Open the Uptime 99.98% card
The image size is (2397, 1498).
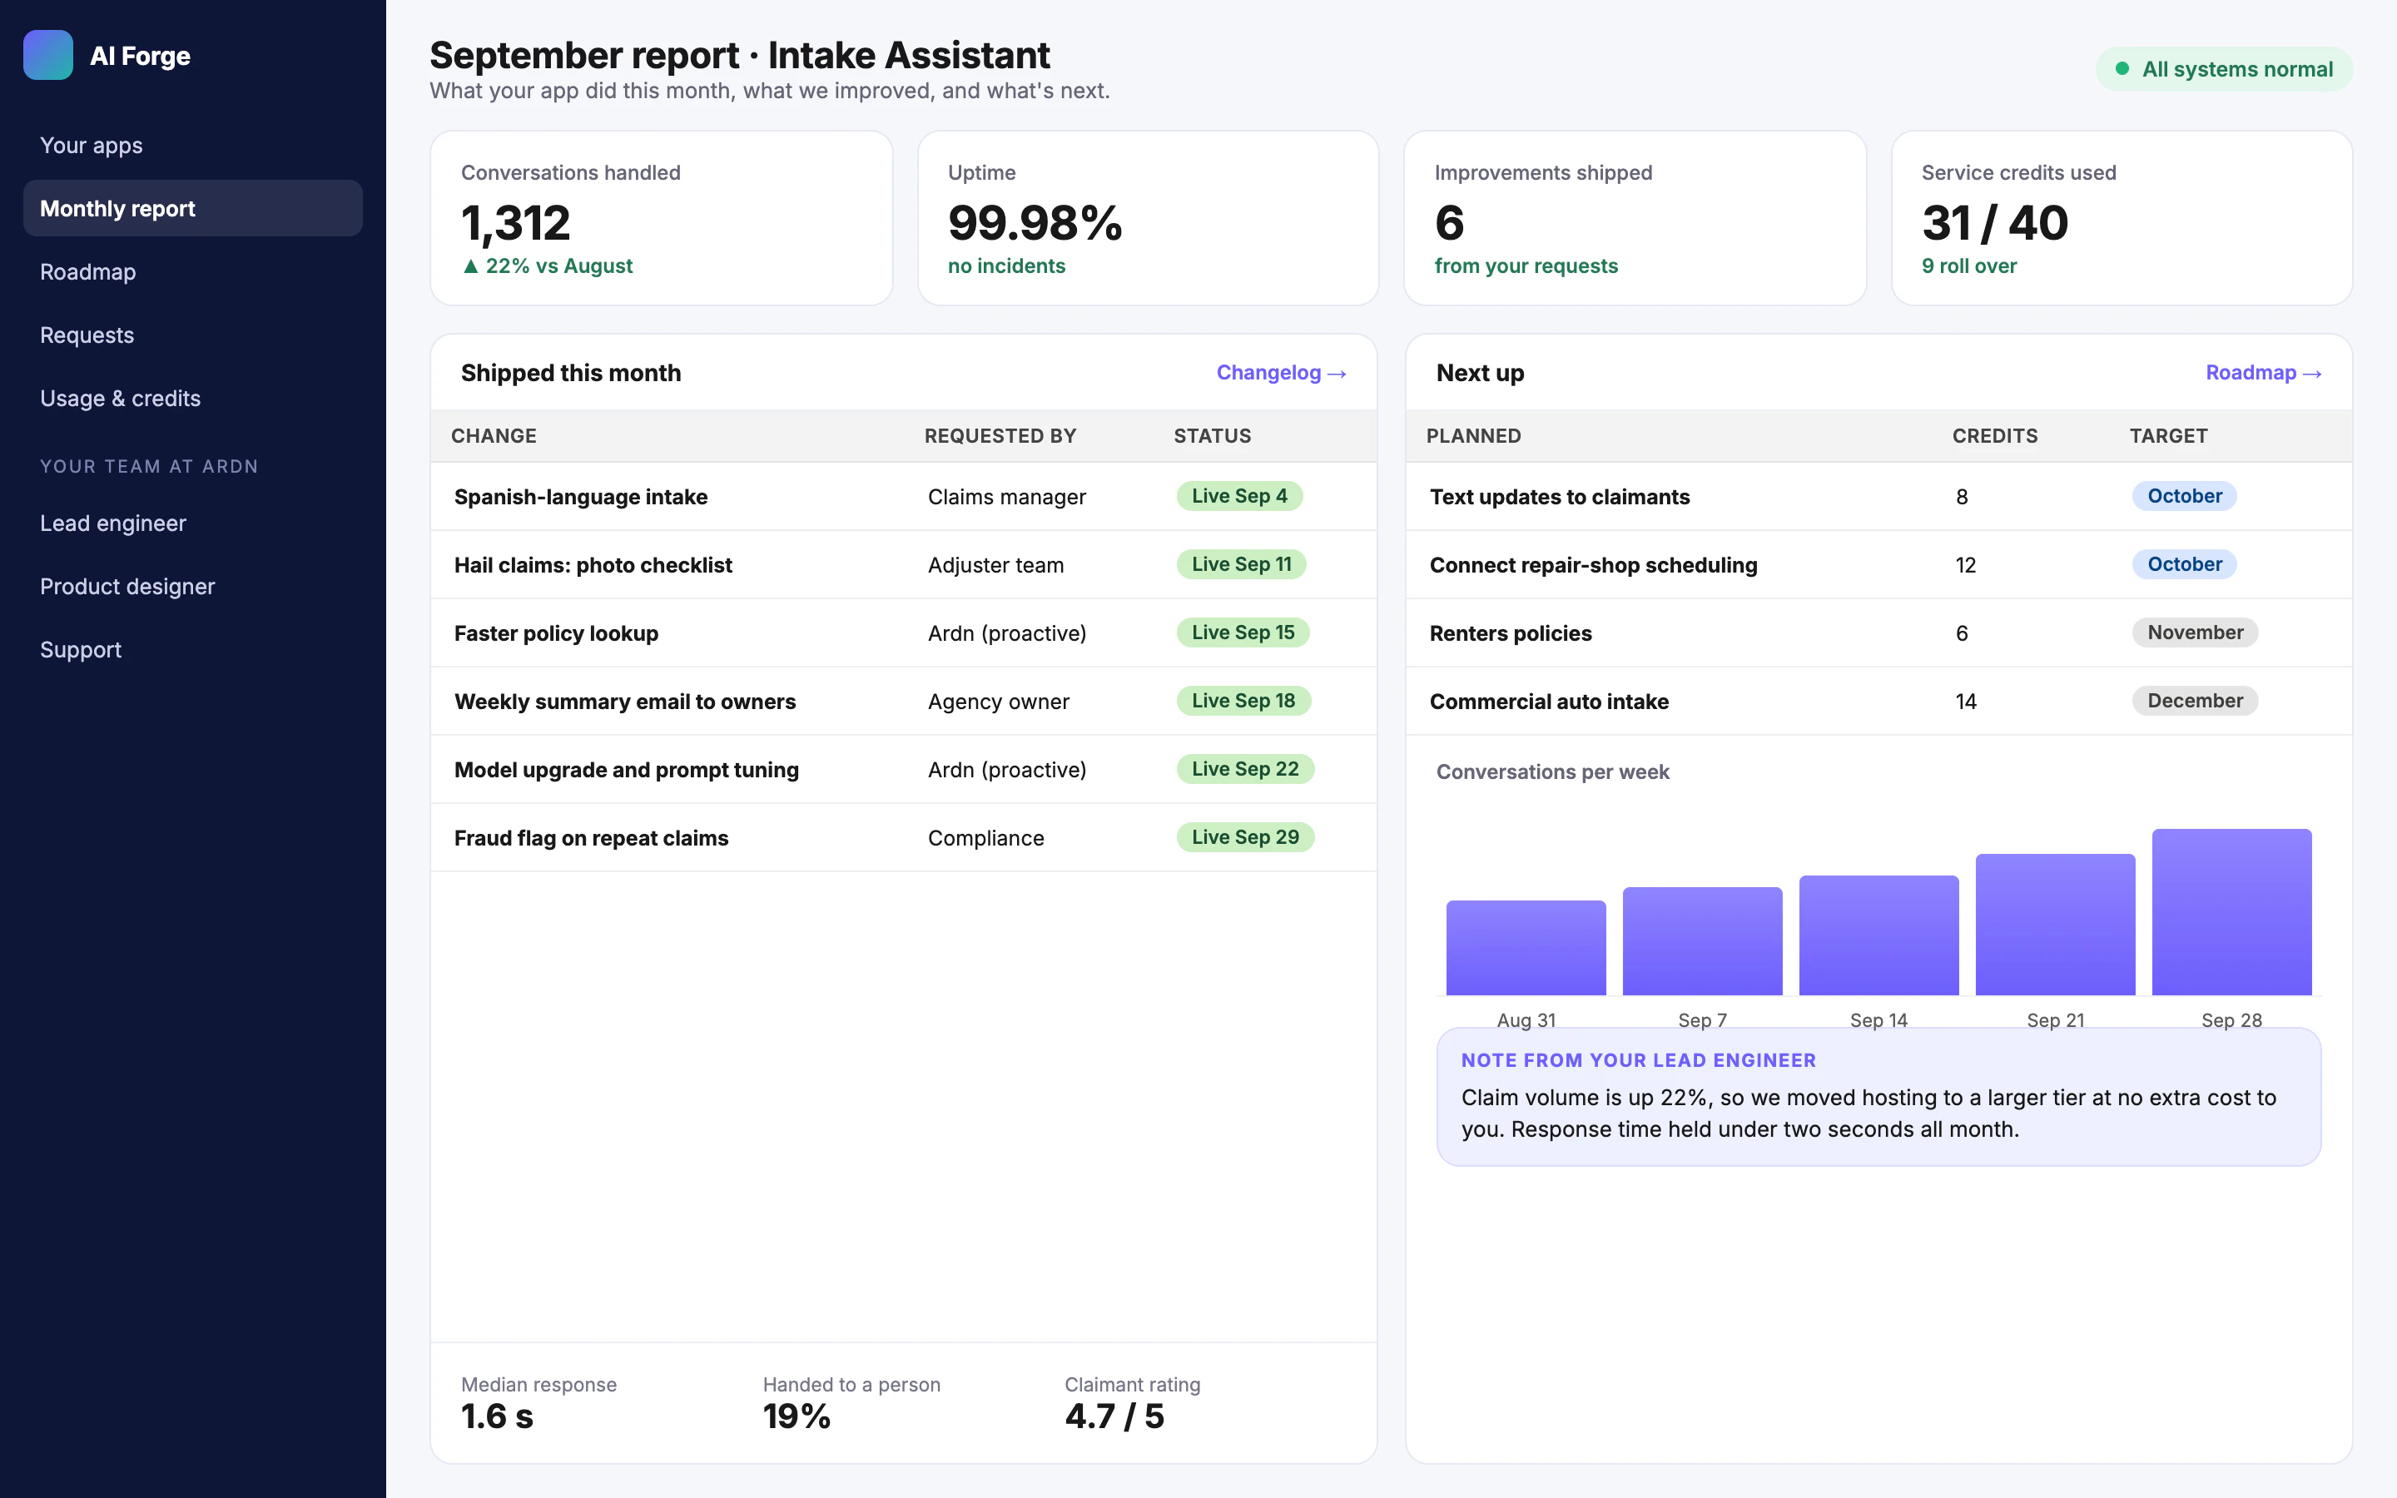click(1148, 218)
